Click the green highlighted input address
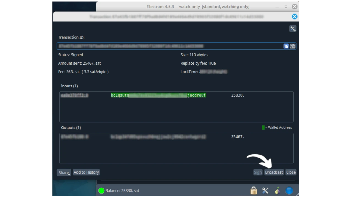 pyautogui.click(x=158, y=95)
